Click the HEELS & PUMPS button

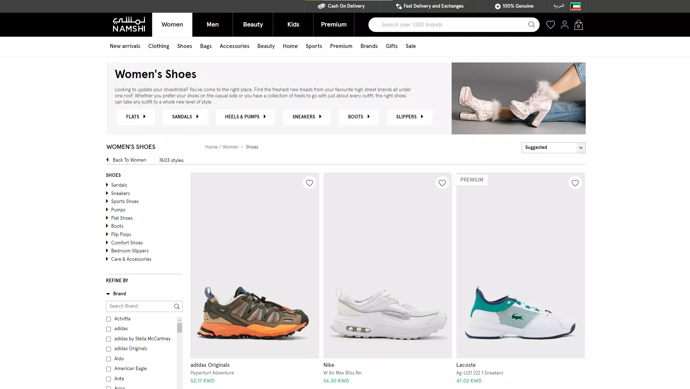coord(245,117)
